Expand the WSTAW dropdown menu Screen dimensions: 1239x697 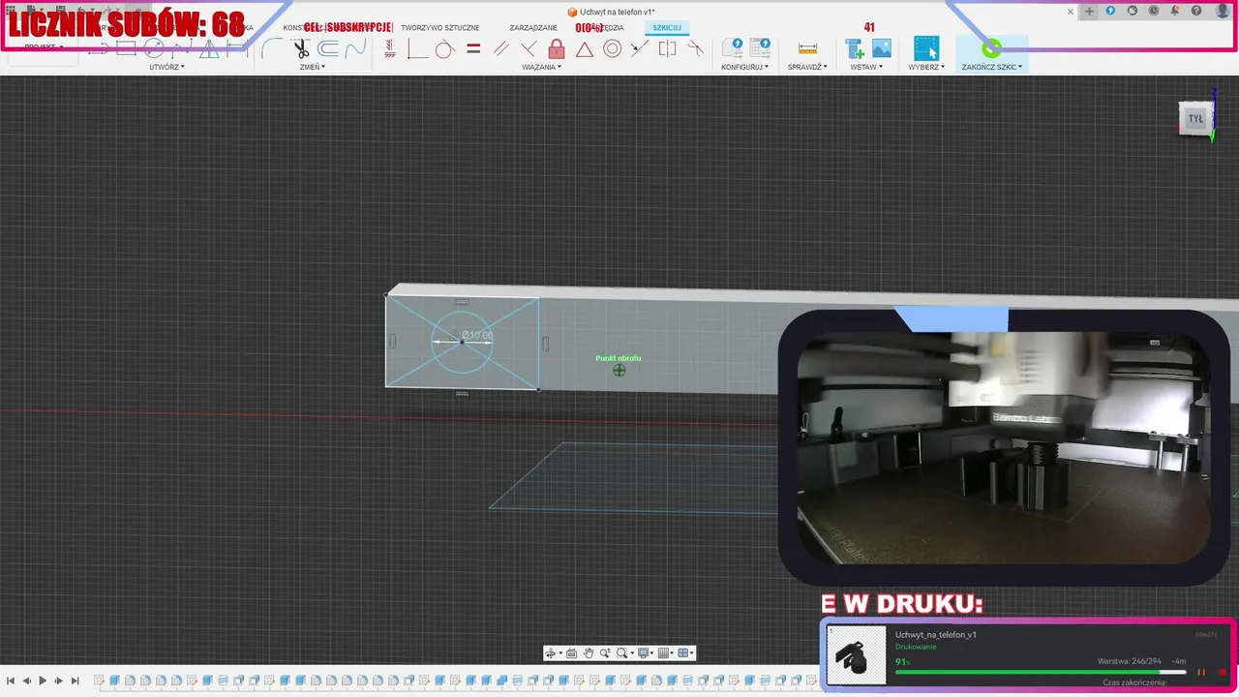click(867, 67)
